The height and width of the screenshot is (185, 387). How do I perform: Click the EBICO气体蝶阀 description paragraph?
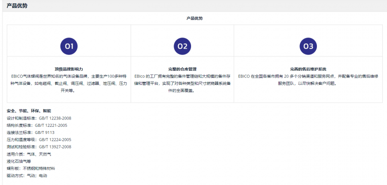[x=69, y=83]
